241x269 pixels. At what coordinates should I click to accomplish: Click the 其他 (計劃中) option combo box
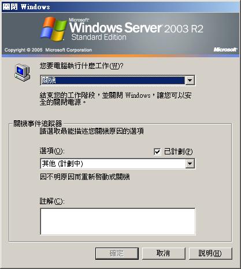117,164
